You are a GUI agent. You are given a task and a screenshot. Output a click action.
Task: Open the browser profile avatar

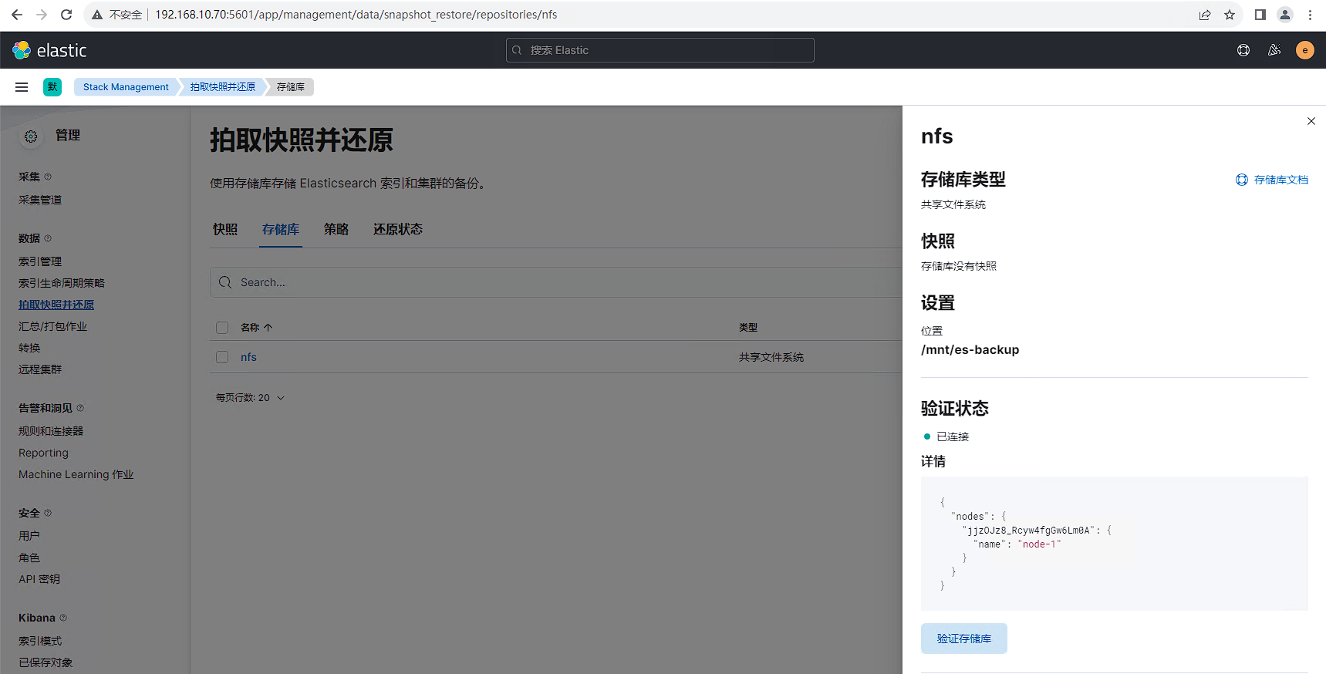[1285, 15]
